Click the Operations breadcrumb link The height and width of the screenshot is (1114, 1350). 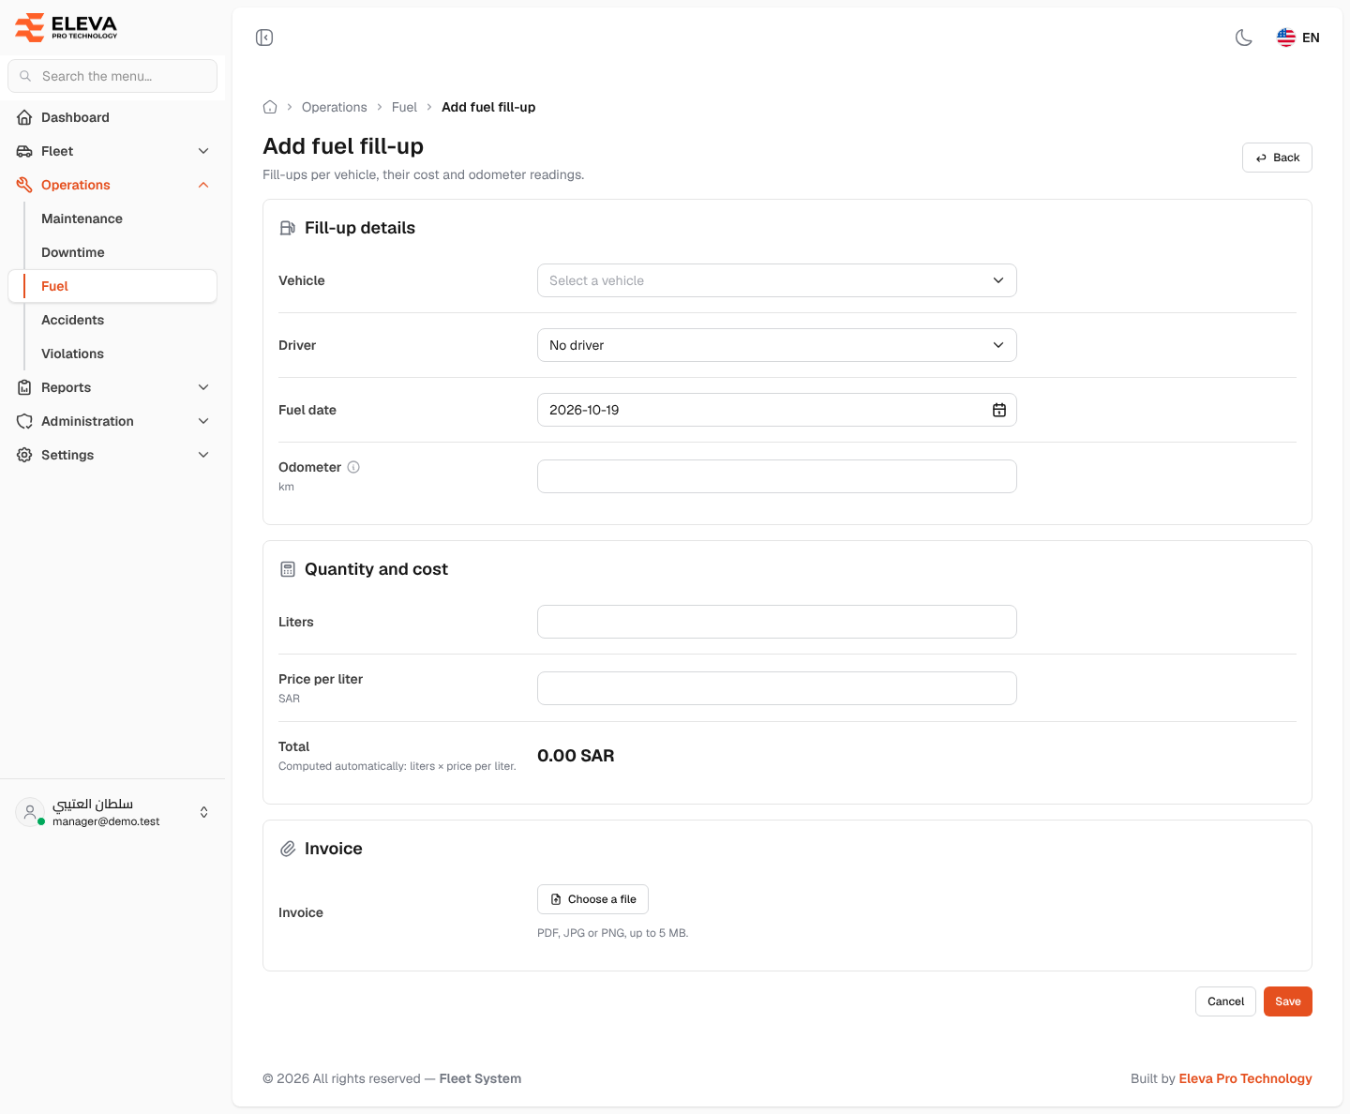pos(335,107)
